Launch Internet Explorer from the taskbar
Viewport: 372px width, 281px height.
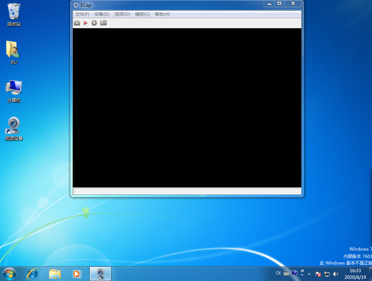(33, 273)
